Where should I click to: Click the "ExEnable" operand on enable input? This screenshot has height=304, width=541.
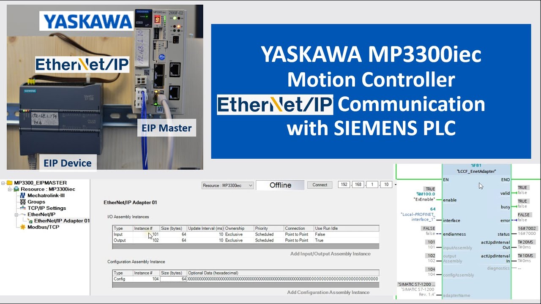[424, 199]
